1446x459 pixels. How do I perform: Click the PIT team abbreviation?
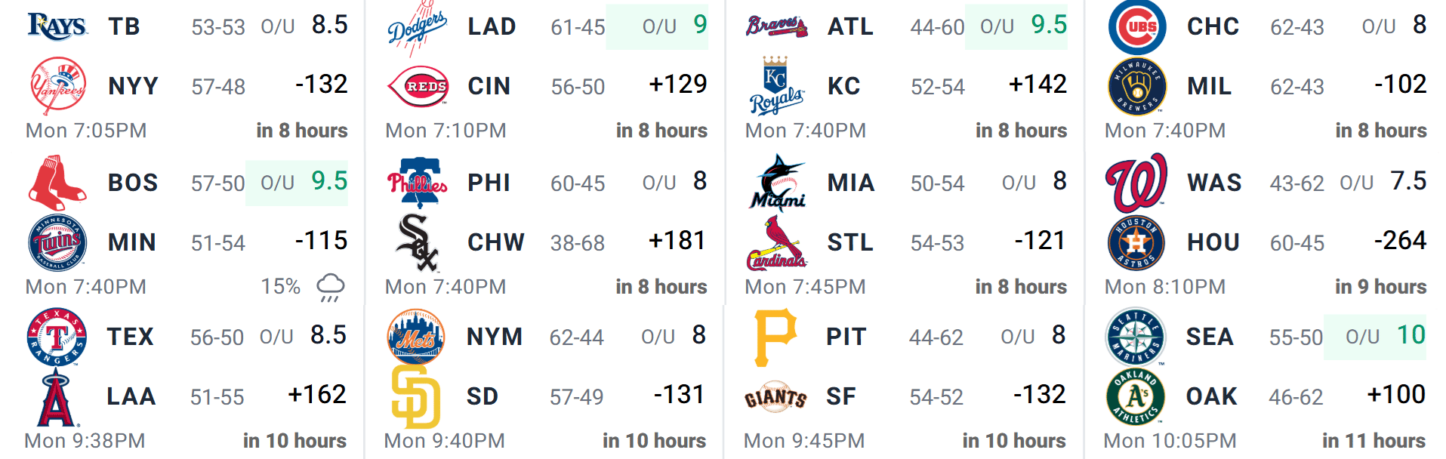tap(846, 337)
